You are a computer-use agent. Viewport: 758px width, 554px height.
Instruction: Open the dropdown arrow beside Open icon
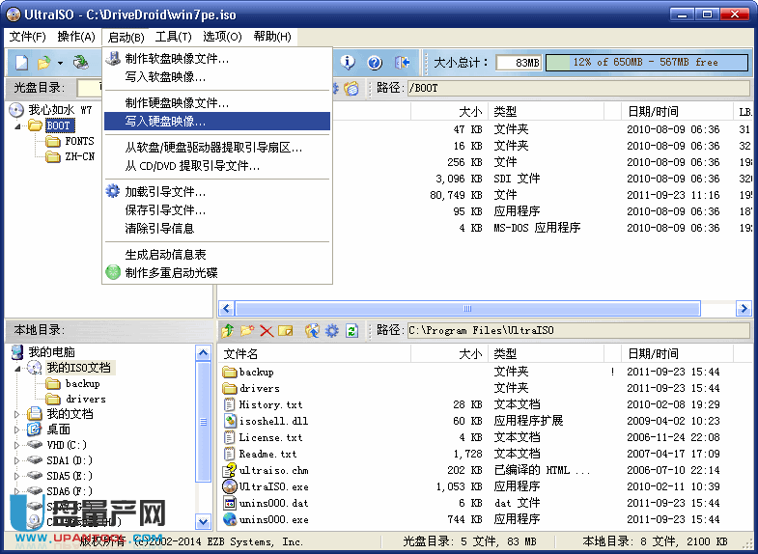pos(60,63)
